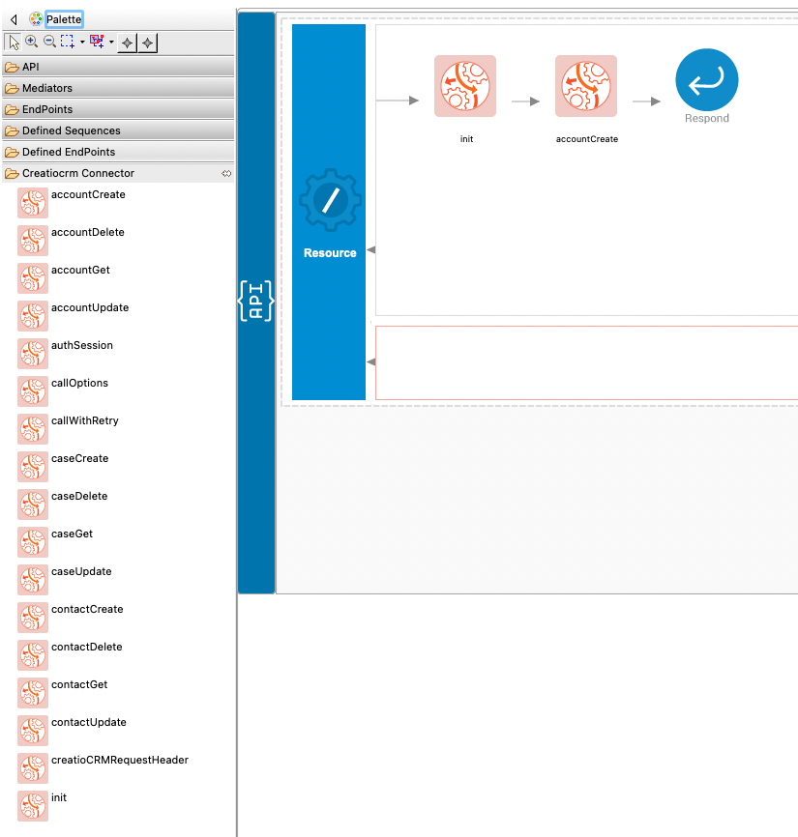Screen dimensions: 798x837
Task: Switch to the pointer selection tool
Action: coord(13,42)
